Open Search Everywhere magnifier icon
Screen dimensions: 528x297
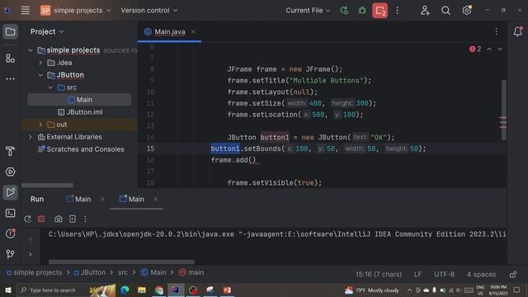[445, 11]
